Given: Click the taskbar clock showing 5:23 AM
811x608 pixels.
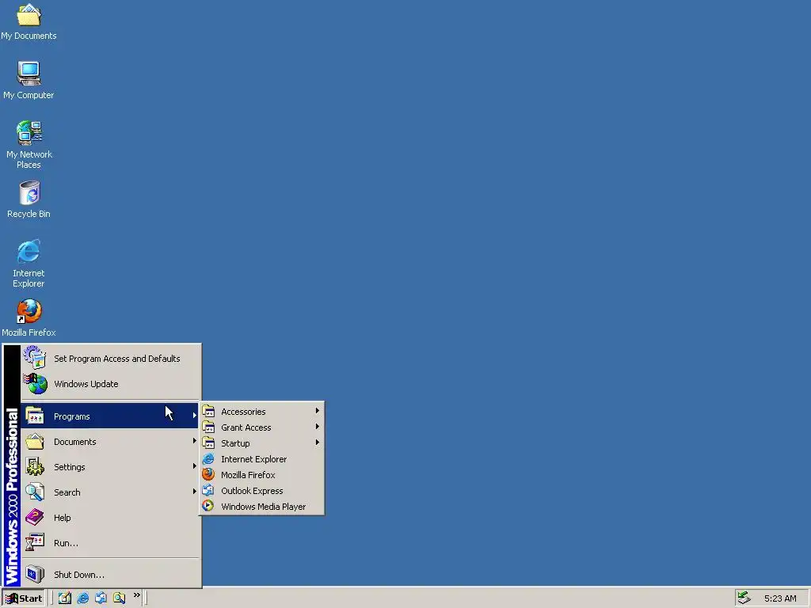Looking at the screenshot, I should (x=780, y=598).
